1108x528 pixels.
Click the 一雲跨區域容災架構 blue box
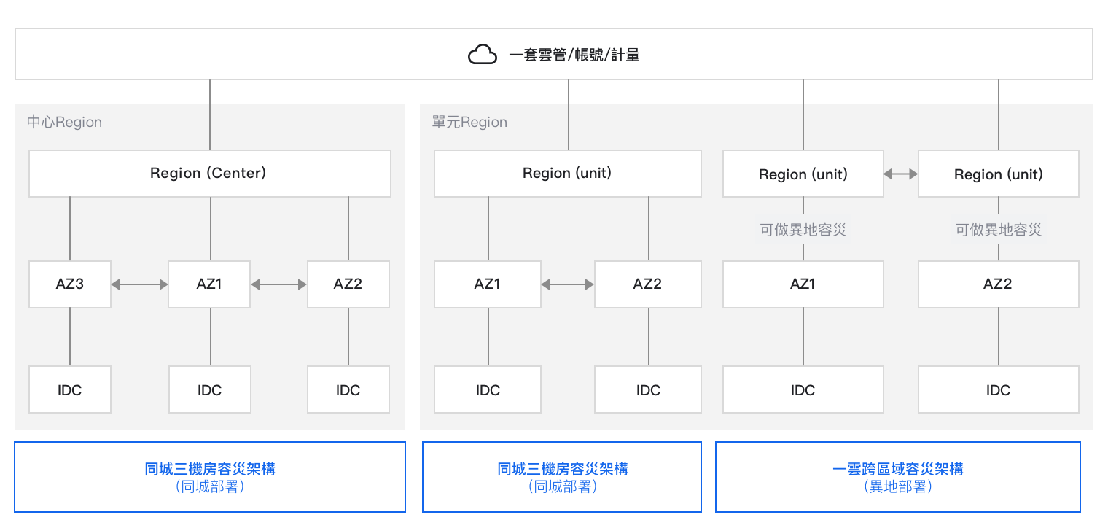[x=897, y=477]
